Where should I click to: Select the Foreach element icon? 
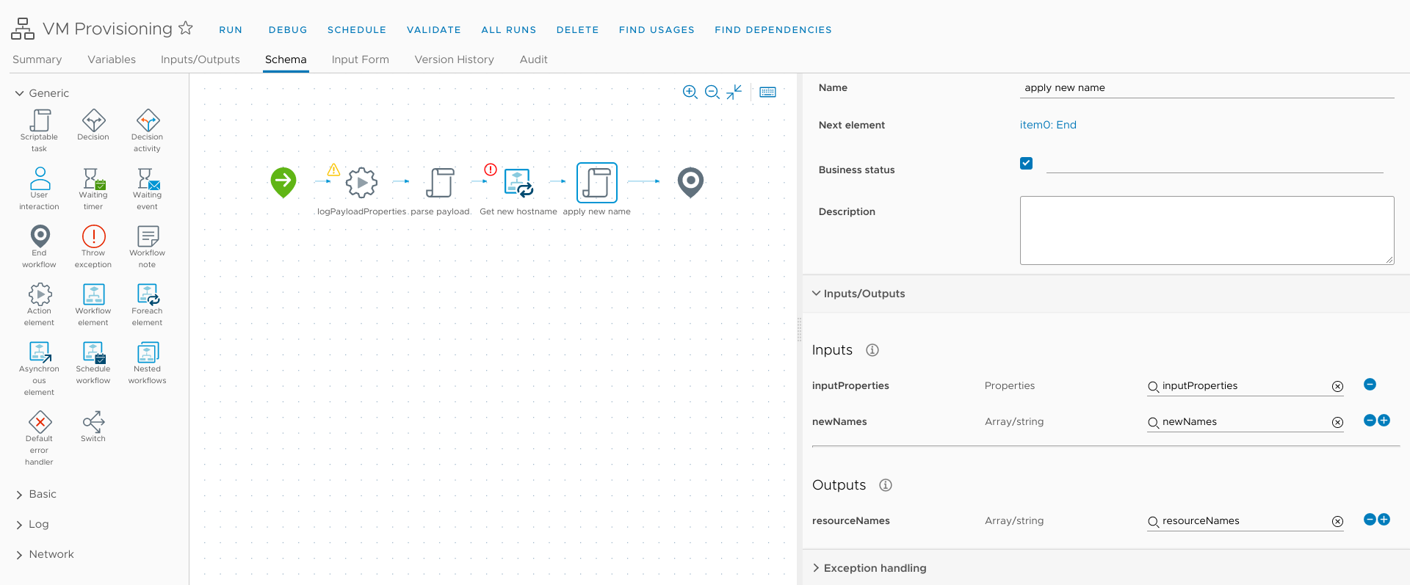click(x=148, y=294)
